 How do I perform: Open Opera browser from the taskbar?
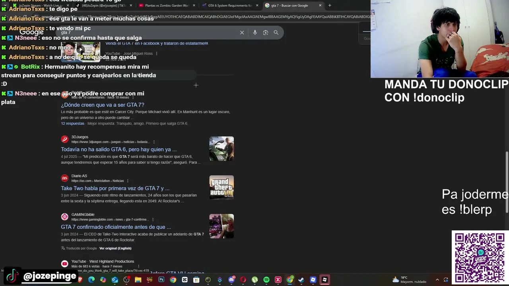[243, 280]
